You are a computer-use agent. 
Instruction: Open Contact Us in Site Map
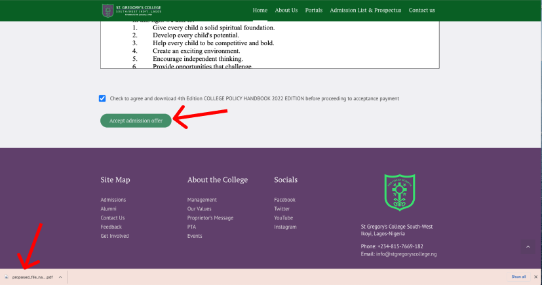[x=112, y=218]
